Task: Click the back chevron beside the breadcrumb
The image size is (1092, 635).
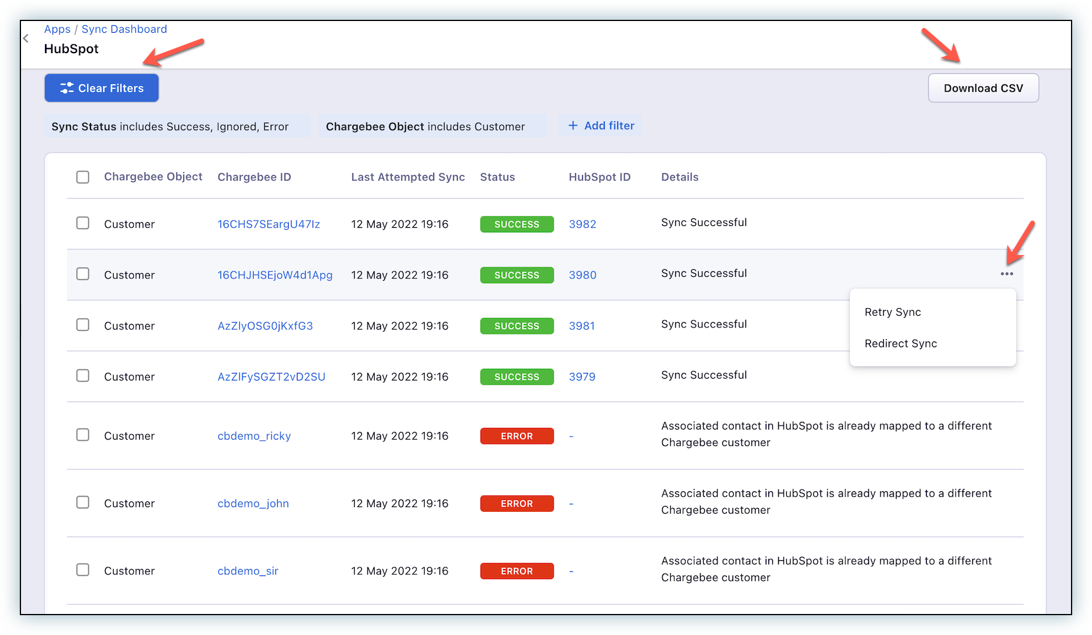Action: coord(26,39)
